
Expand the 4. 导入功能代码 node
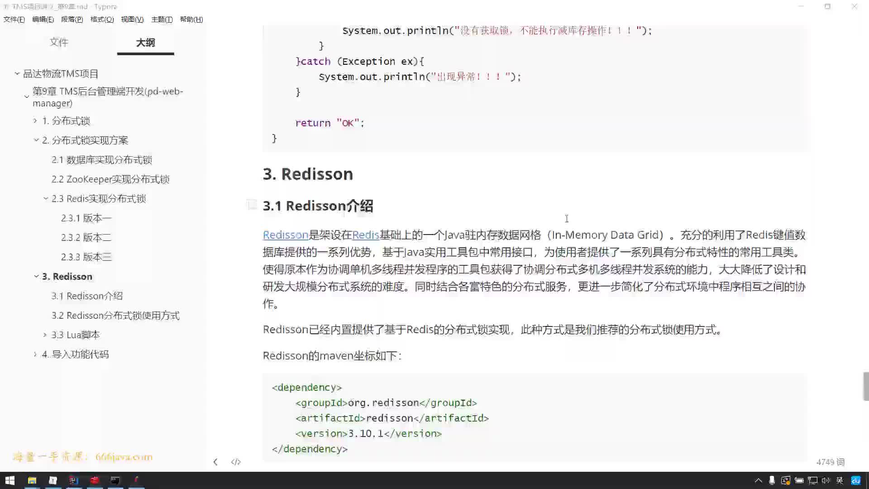(35, 354)
